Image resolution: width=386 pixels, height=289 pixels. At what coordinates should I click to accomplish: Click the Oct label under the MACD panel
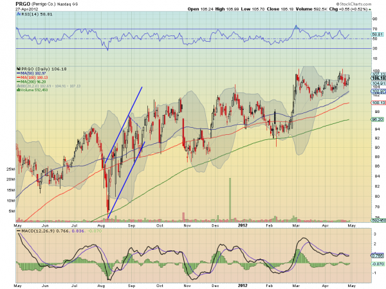[160, 286]
